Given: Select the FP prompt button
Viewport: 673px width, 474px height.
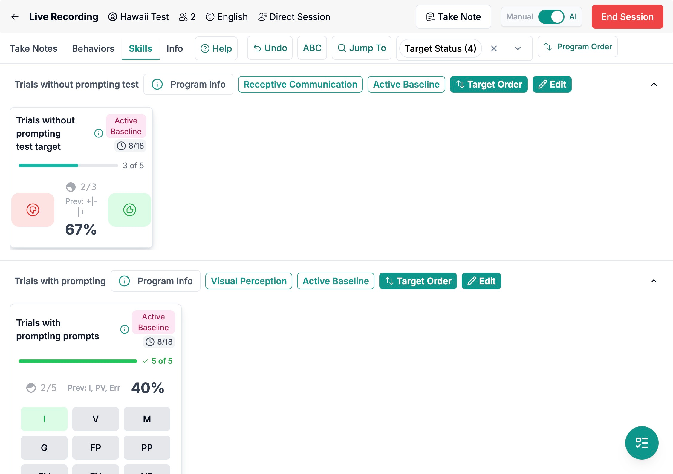Looking at the screenshot, I should point(96,448).
